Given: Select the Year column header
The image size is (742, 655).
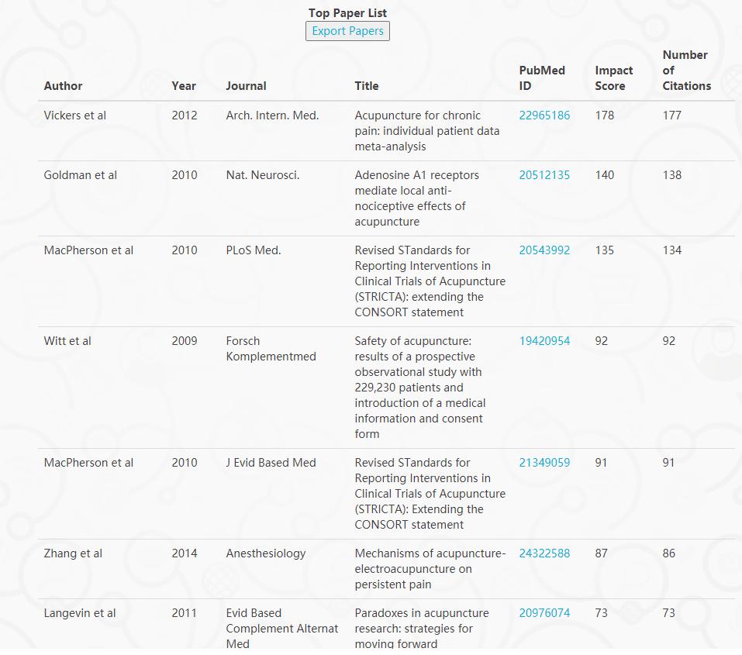Looking at the screenshot, I should tap(184, 86).
